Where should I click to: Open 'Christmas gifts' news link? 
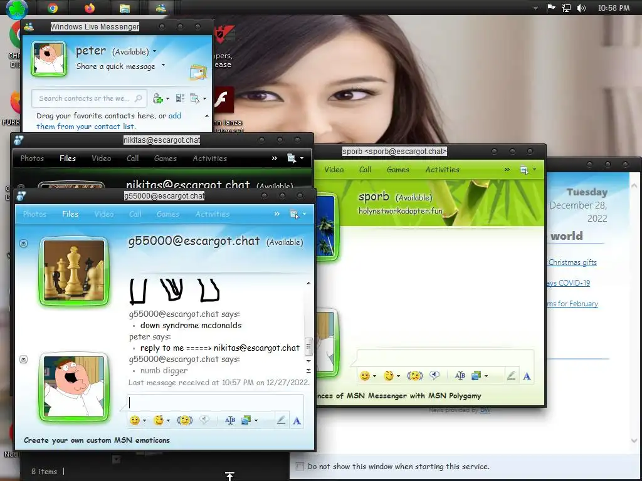point(572,262)
